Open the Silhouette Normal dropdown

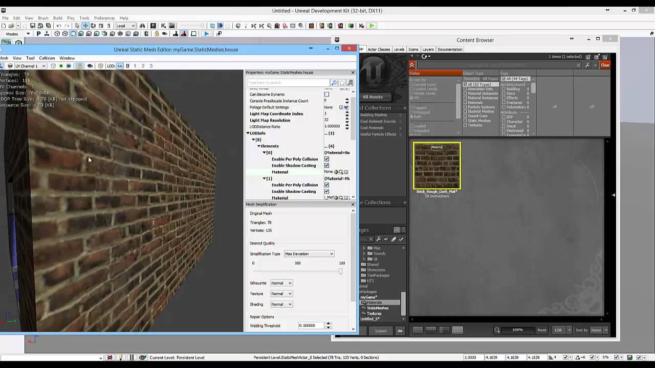[281, 283]
